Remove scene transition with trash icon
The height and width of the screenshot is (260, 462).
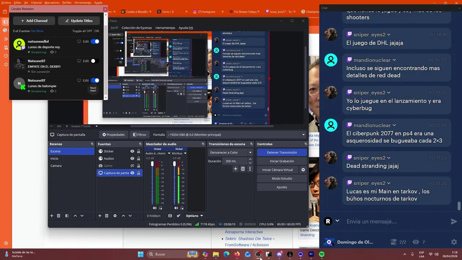[243, 169]
